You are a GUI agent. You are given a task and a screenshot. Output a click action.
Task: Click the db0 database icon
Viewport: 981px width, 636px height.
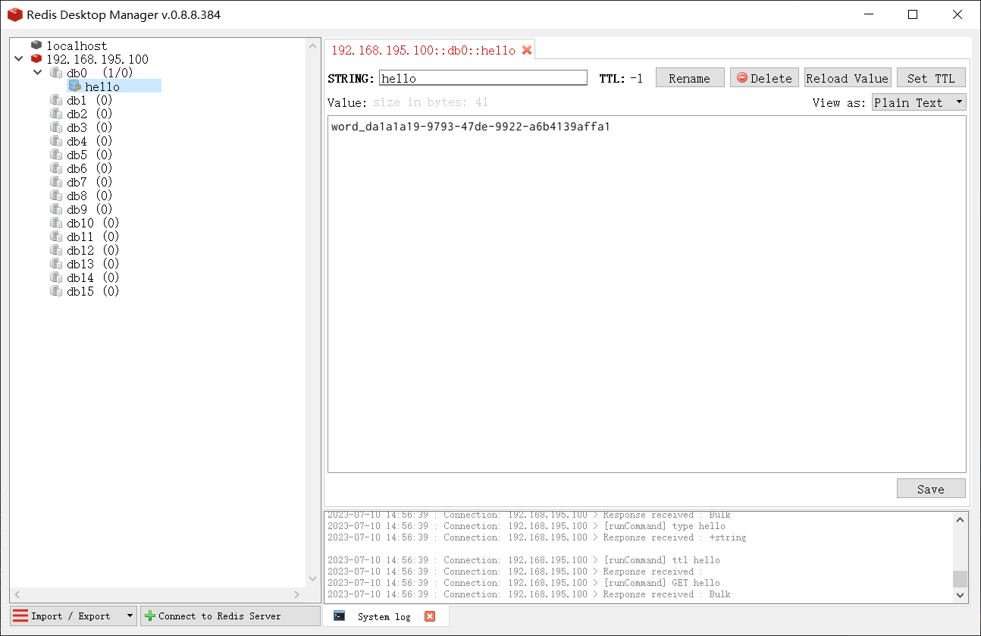56,73
